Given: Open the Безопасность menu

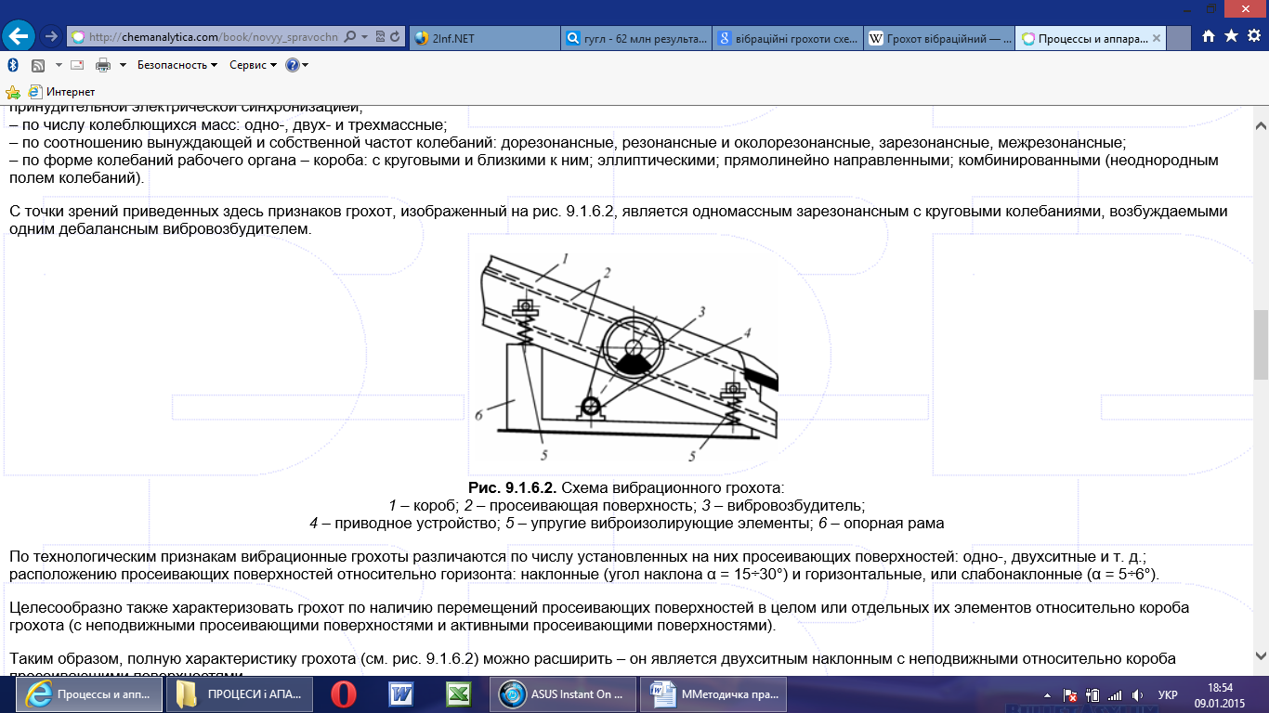Looking at the screenshot, I should click(x=177, y=65).
